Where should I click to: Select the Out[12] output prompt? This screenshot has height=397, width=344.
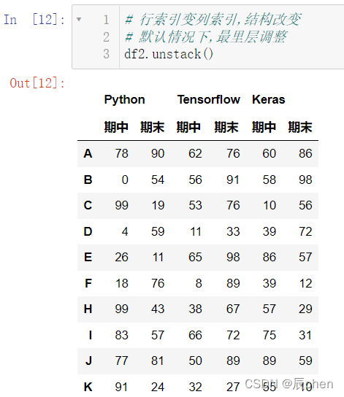37,82
